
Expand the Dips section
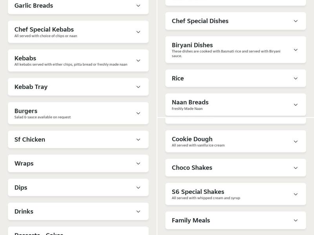click(x=138, y=188)
